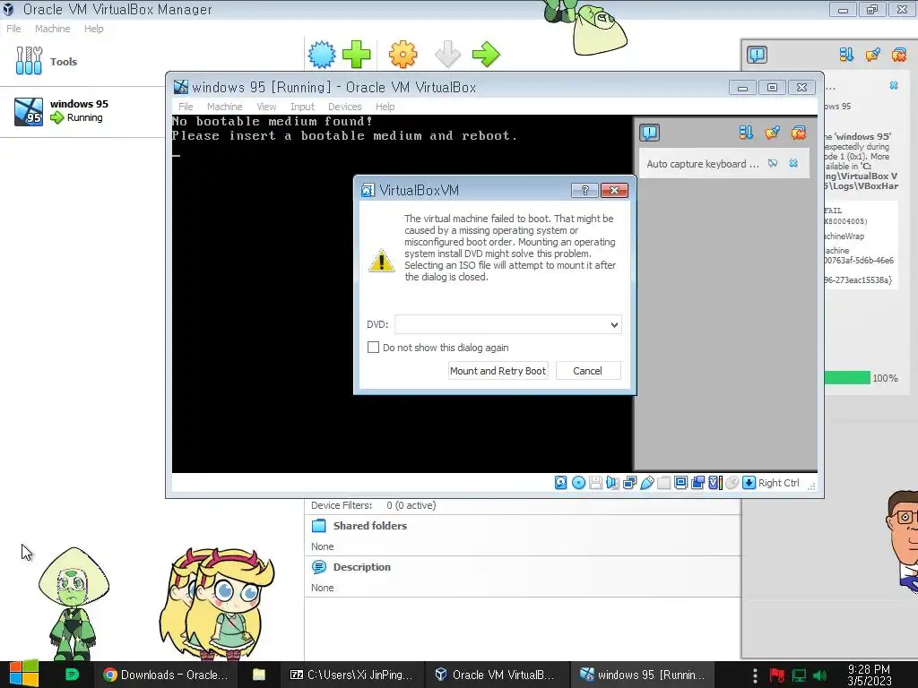Select the windows 95 VM list entry

pos(82,111)
